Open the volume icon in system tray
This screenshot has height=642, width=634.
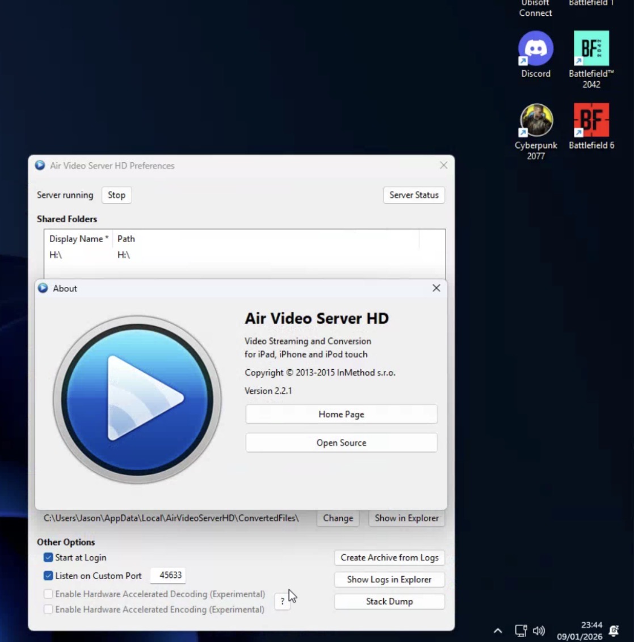coord(539,631)
